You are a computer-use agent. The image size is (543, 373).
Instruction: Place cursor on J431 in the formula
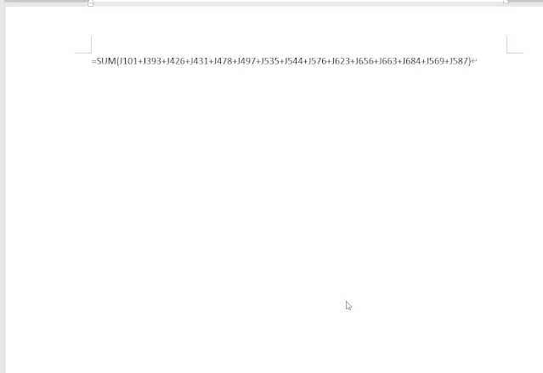coord(199,61)
